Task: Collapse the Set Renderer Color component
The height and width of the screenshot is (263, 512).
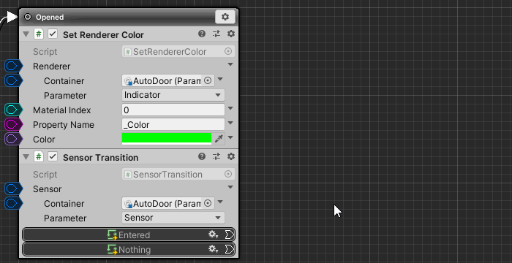Action: click(26, 34)
